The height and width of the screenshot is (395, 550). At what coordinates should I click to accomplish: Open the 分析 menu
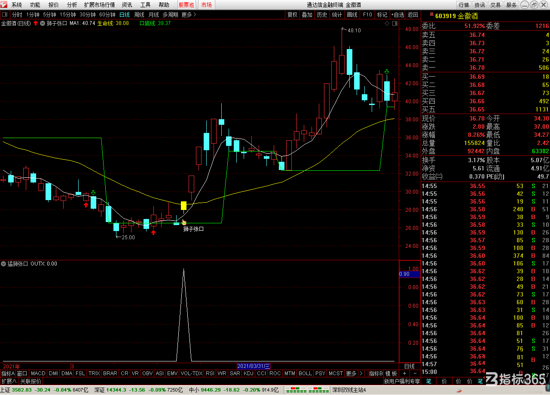coord(72,5)
